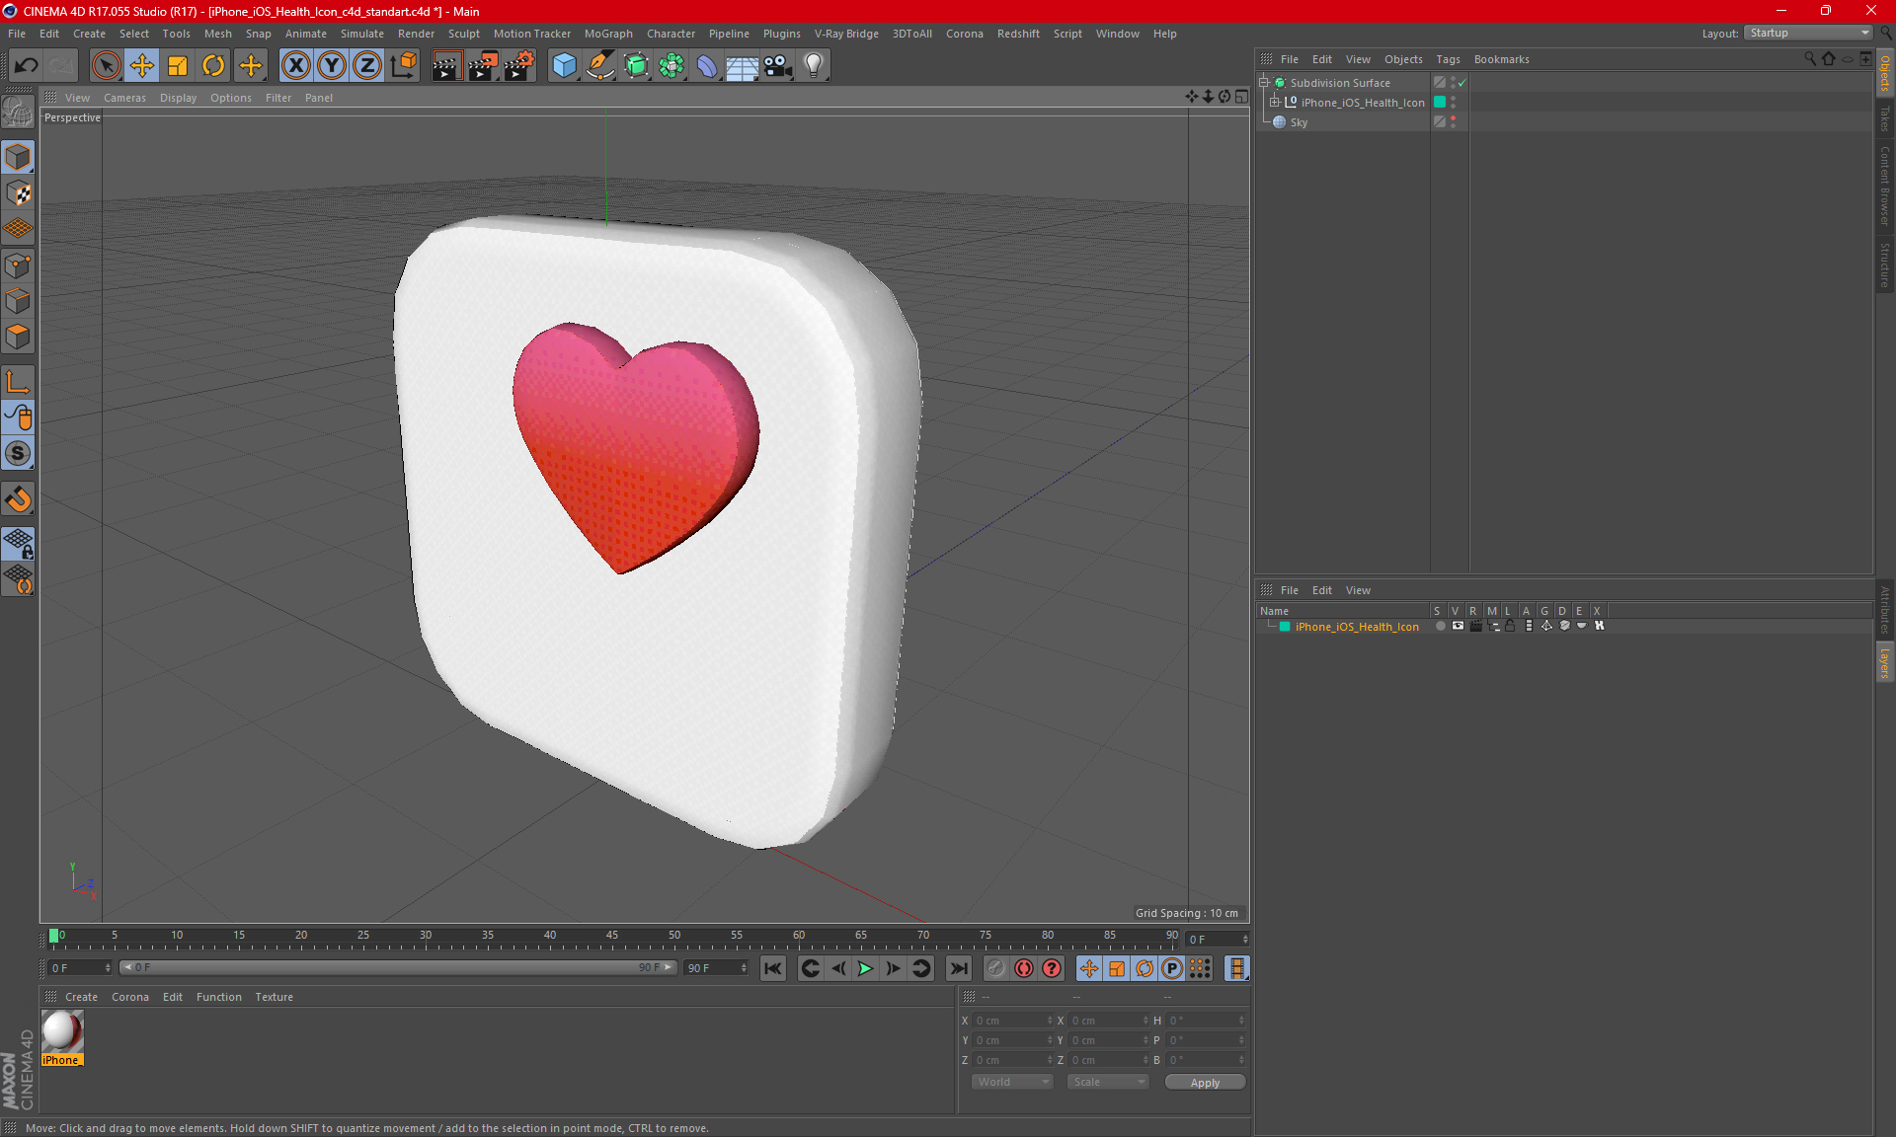Render active view clapboard icon
Image resolution: width=1896 pixels, height=1137 pixels.
(x=446, y=66)
